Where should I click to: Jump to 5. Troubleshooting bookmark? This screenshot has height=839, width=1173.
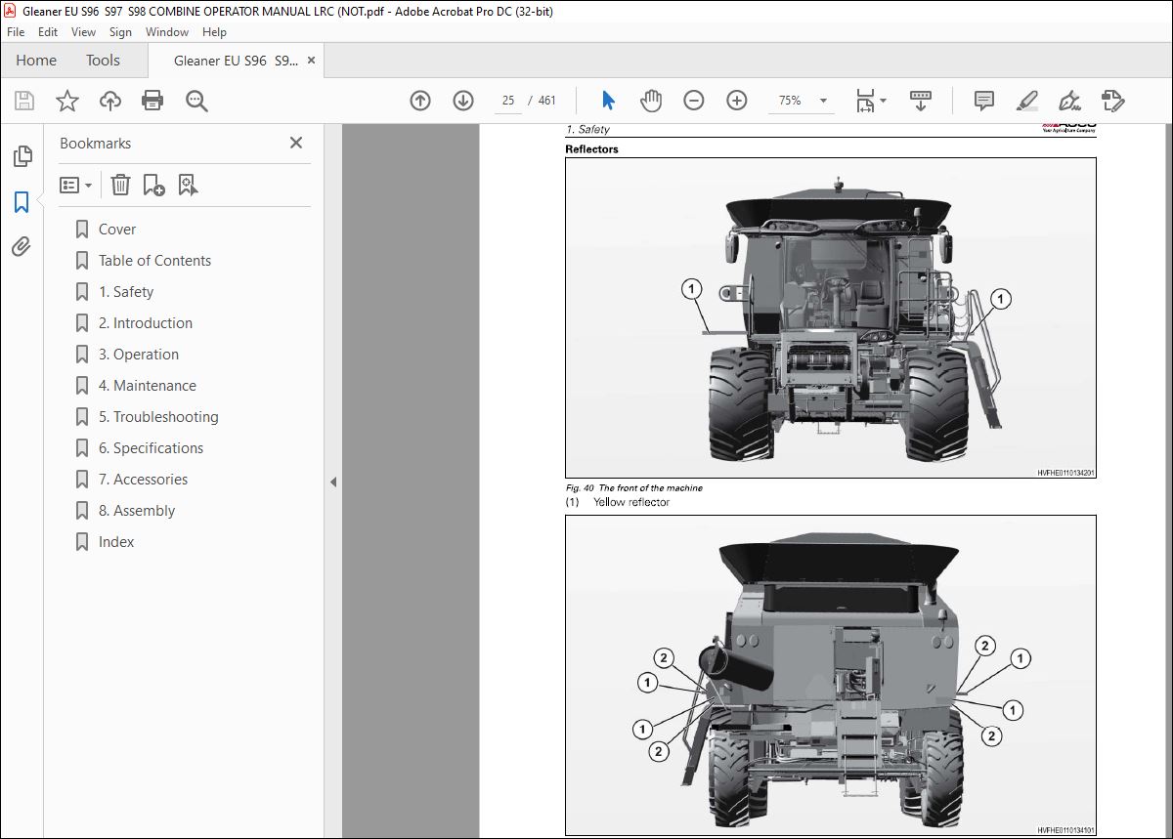pyautogui.click(x=158, y=417)
